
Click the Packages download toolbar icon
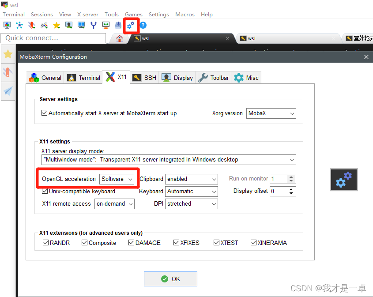coord(118,25)
